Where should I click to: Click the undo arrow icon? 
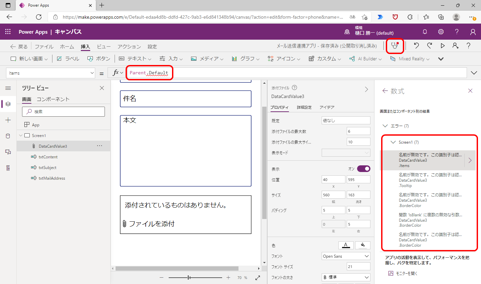tap(416, 46)
